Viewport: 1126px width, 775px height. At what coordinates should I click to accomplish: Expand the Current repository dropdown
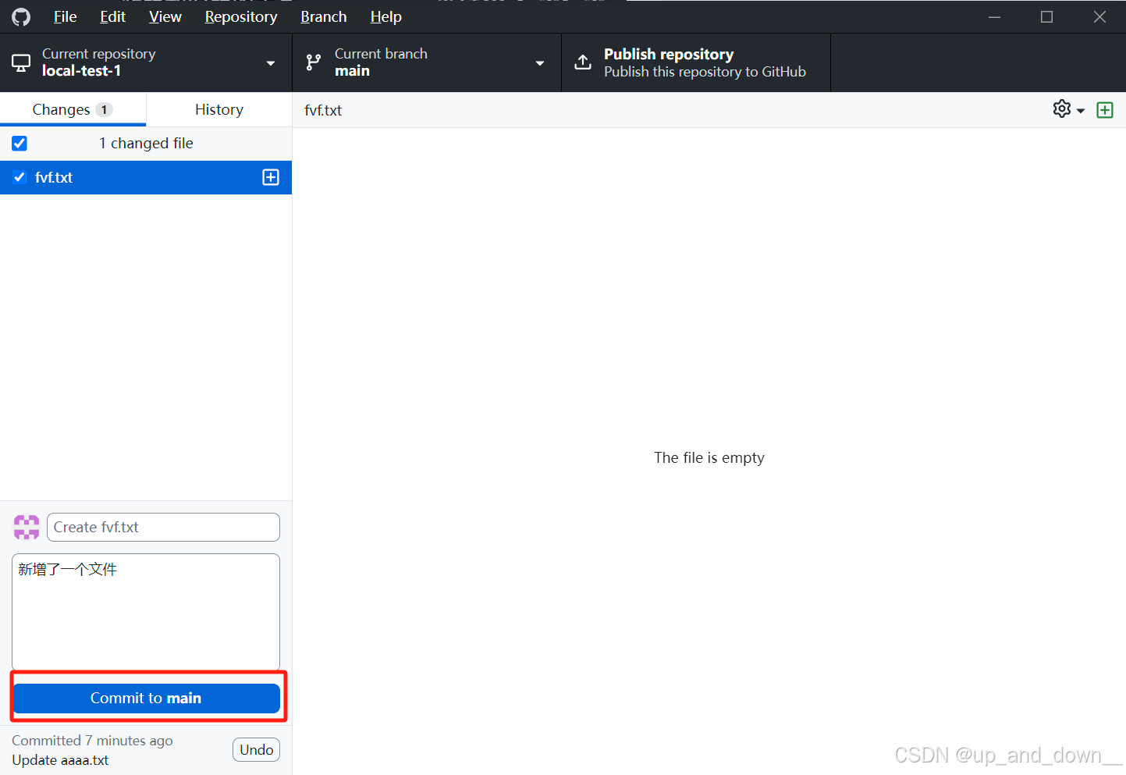coord(271,63)
